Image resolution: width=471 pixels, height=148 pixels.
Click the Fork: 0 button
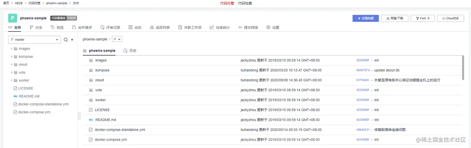click(422, 18)
